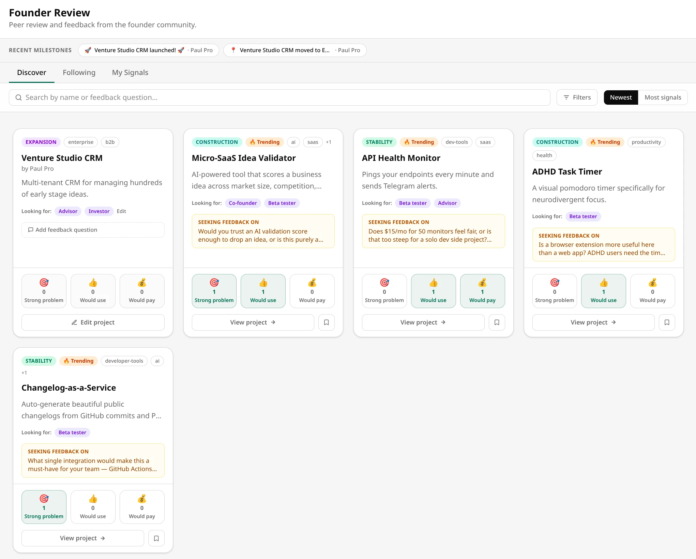Click the search magnifier icon
Viewport: 696px width, 559px height.
point(19,97)
